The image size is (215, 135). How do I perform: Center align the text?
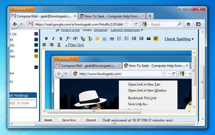[x=44, y=45]
